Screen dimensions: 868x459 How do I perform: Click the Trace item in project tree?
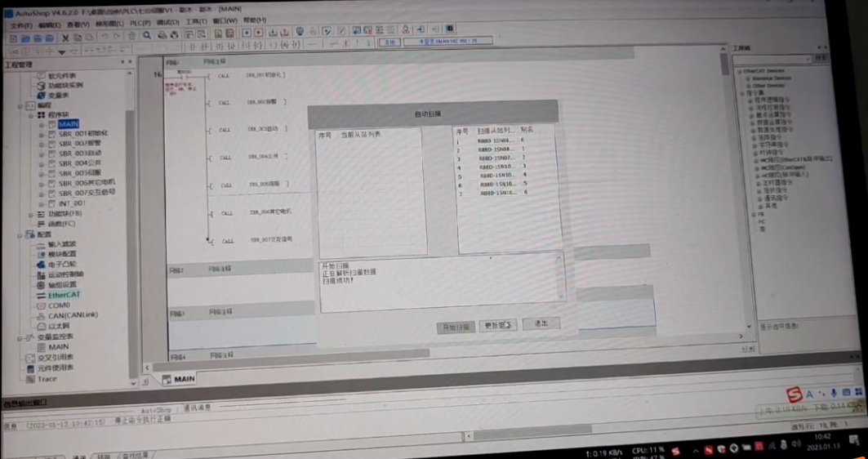(x=47, y=379)
